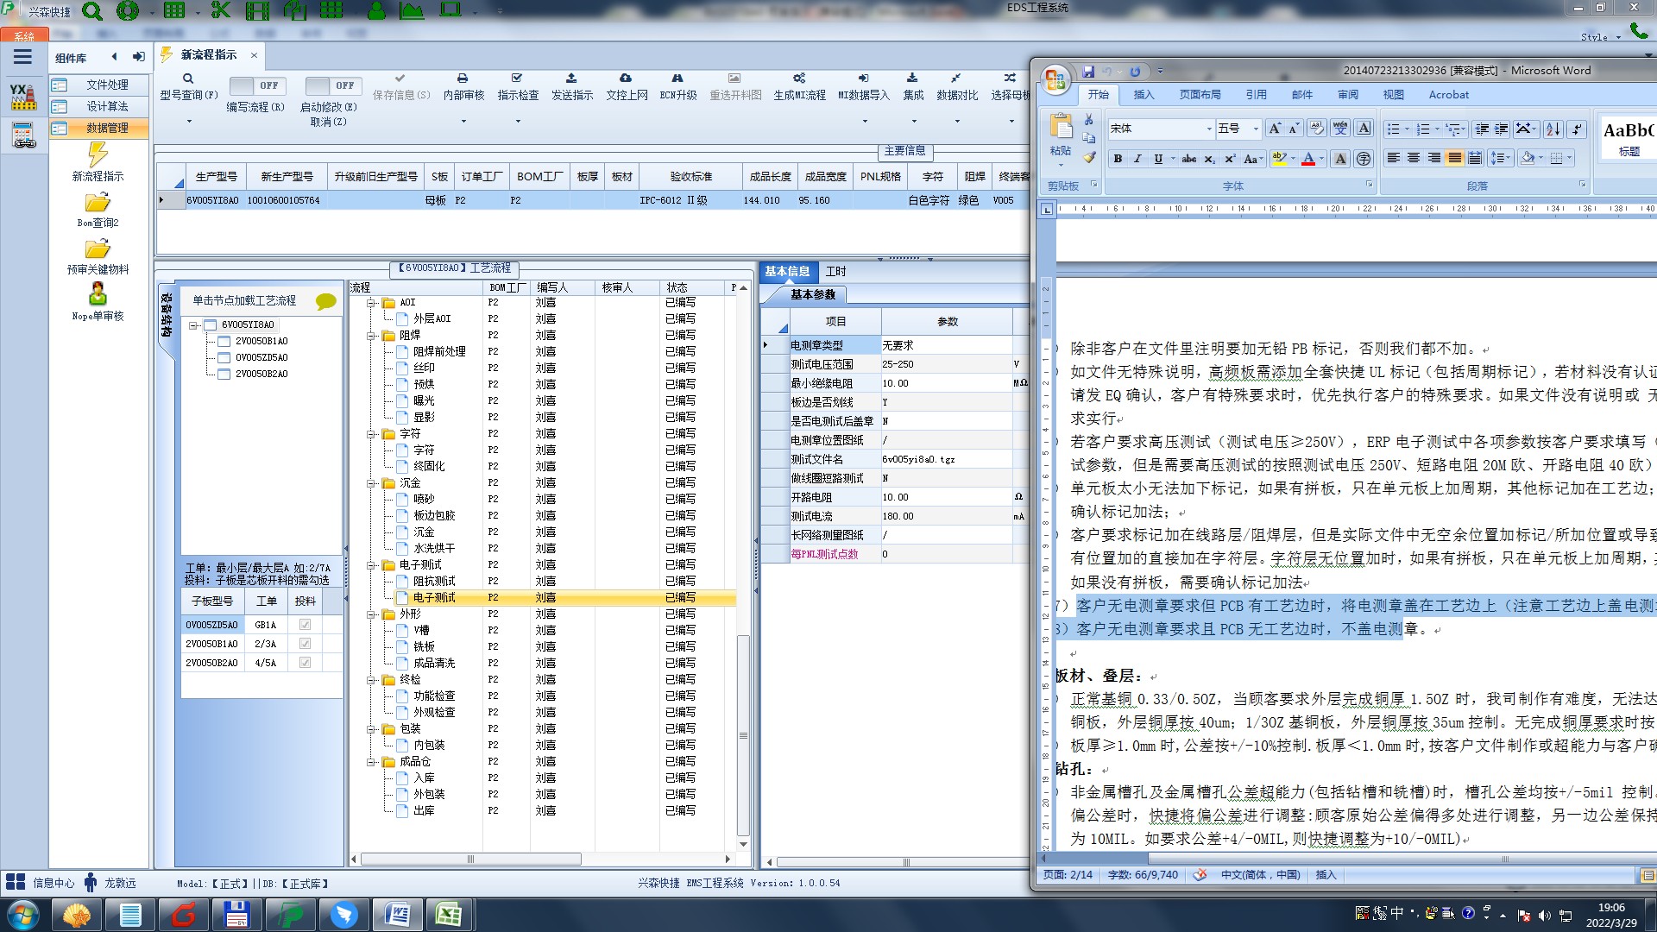Open 预审关键物料 folder icon
1657x932 pixels.
point(98,249)
